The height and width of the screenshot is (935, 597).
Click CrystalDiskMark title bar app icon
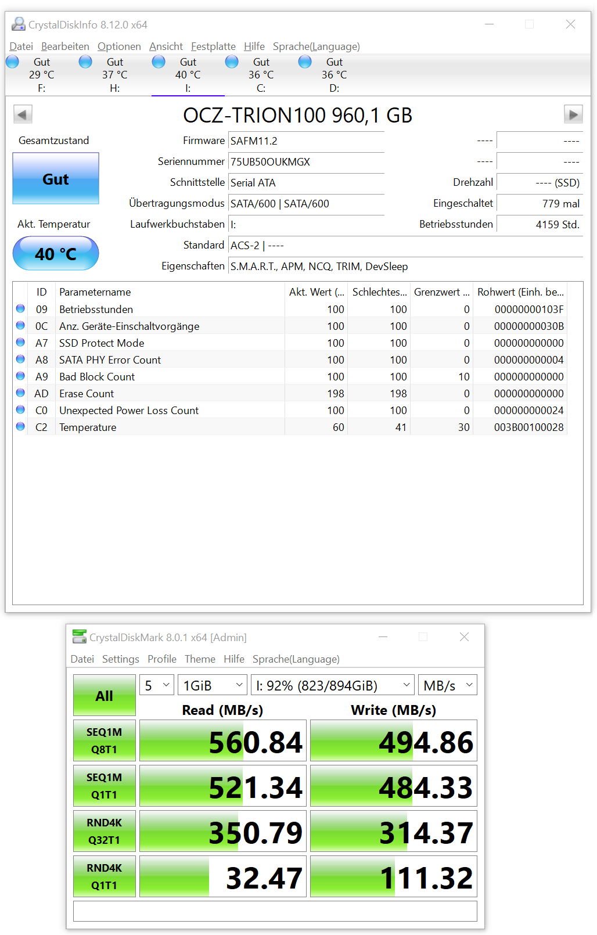click(80, 637)
